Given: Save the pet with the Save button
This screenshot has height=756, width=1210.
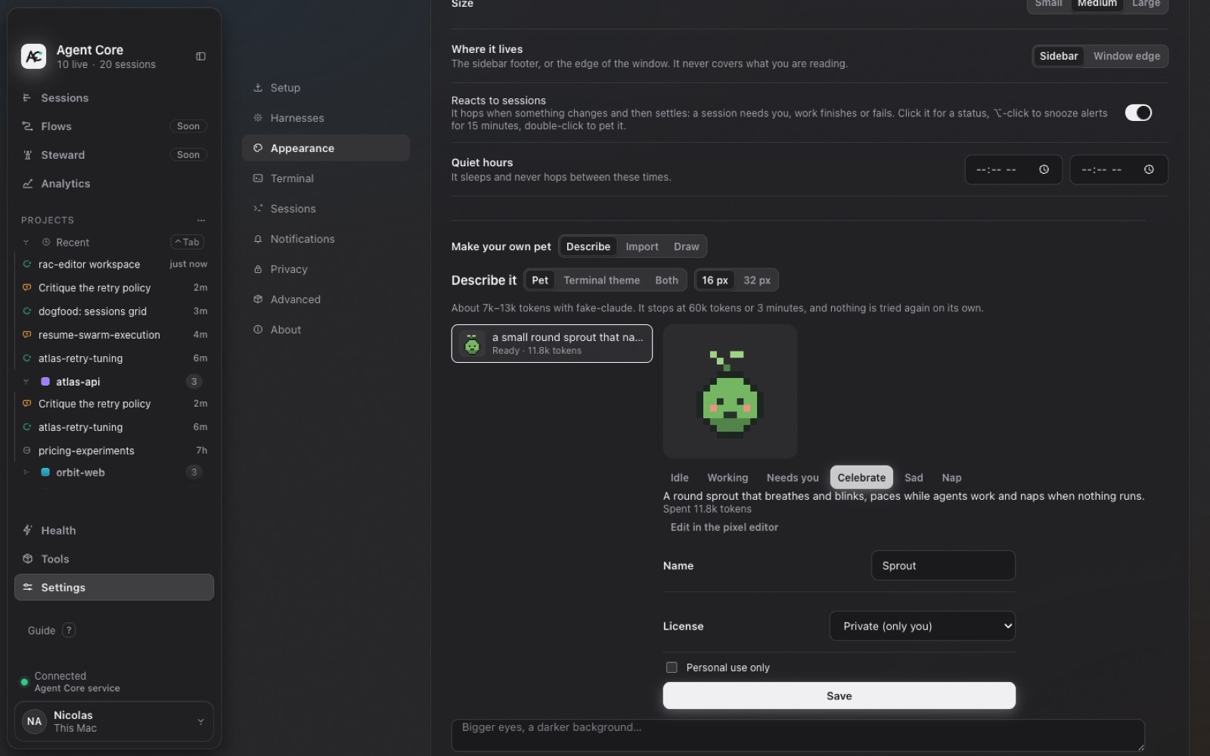Looking at the screenshot, I should (839, 696).
